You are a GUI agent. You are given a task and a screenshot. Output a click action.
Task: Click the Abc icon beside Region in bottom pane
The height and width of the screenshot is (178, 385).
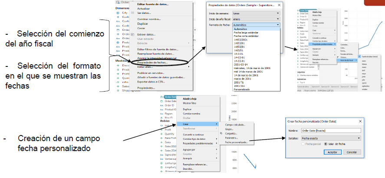click(x=161, y=114)
